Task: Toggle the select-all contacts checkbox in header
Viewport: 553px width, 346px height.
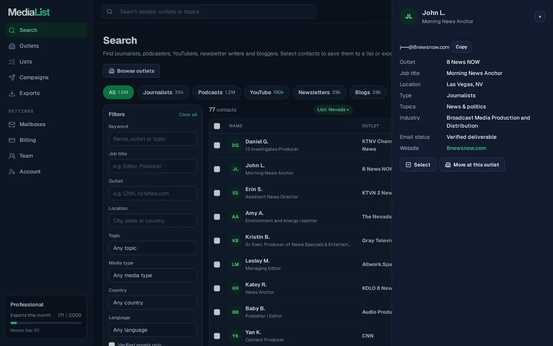Action: pyautogui.click(x=217, y=126)
